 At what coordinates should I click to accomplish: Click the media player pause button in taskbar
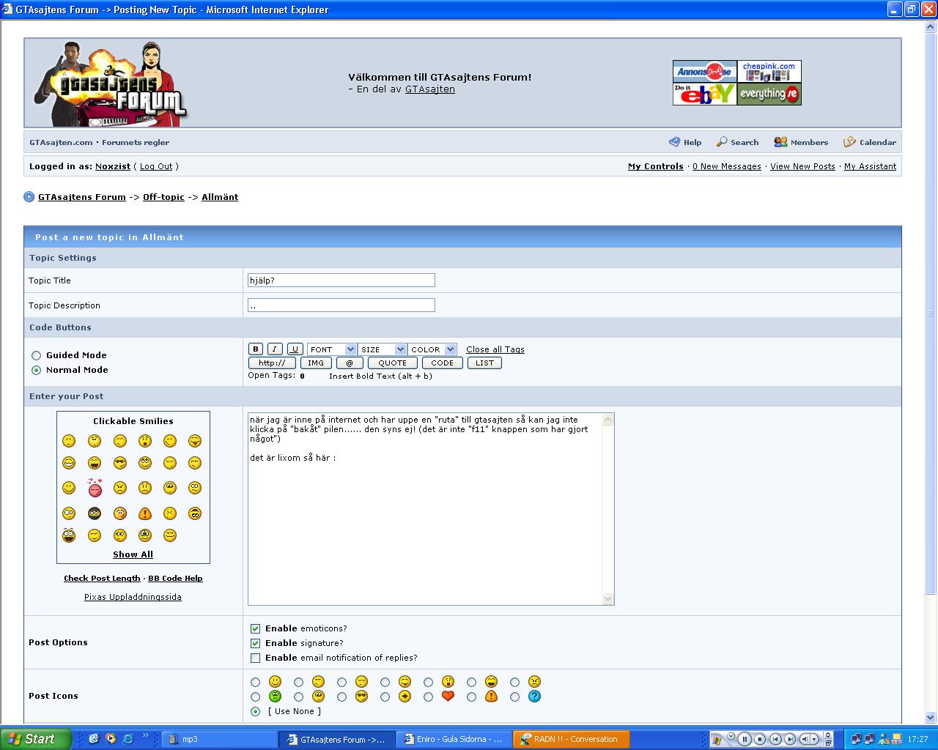pos(745,740)
